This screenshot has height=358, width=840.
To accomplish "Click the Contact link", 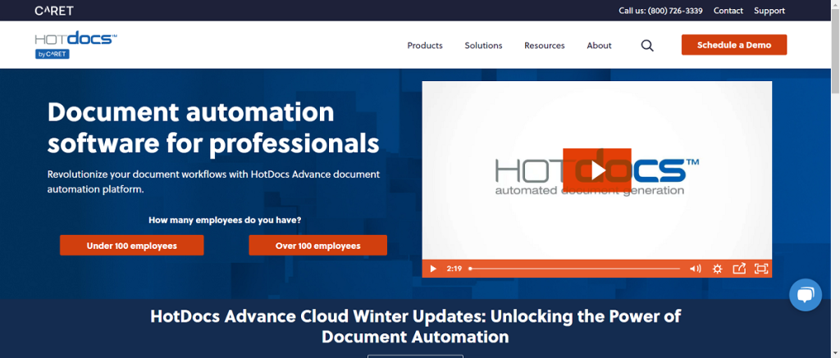I will (x=728, y=11).
